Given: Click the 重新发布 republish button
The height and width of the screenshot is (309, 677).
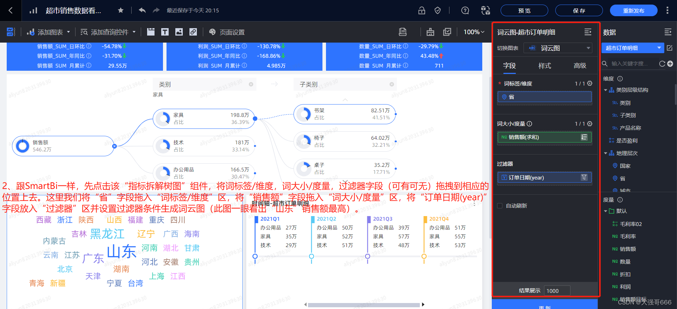Looking at the screenshot, I should coord(634,11).
